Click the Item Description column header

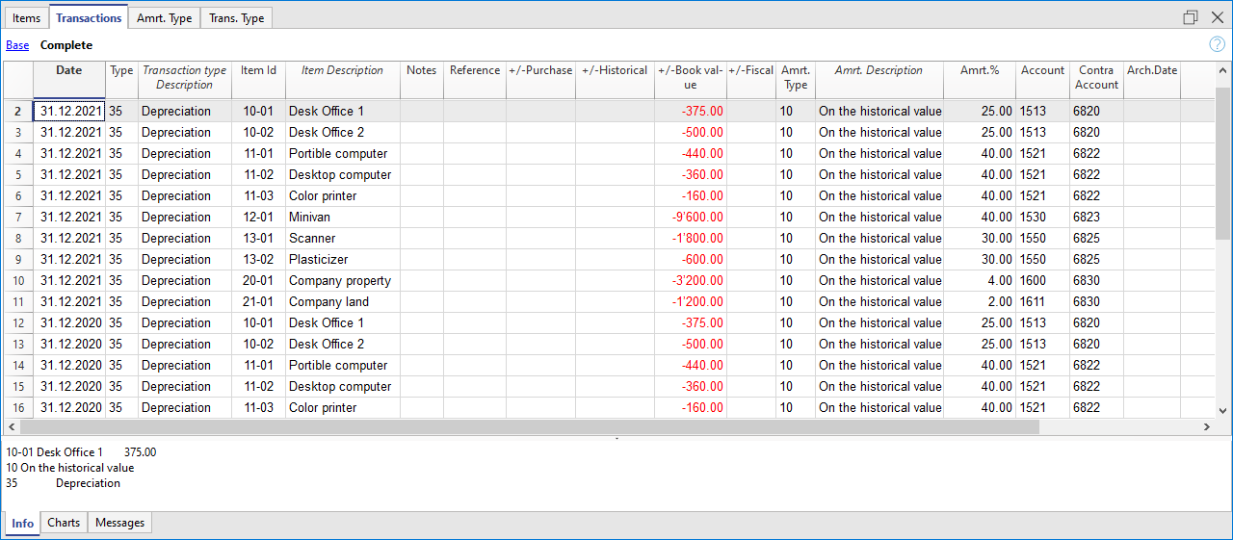[x=342, y=70]
